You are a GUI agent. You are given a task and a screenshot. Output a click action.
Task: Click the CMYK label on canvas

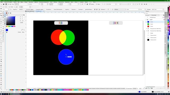[x=116, y=23]
